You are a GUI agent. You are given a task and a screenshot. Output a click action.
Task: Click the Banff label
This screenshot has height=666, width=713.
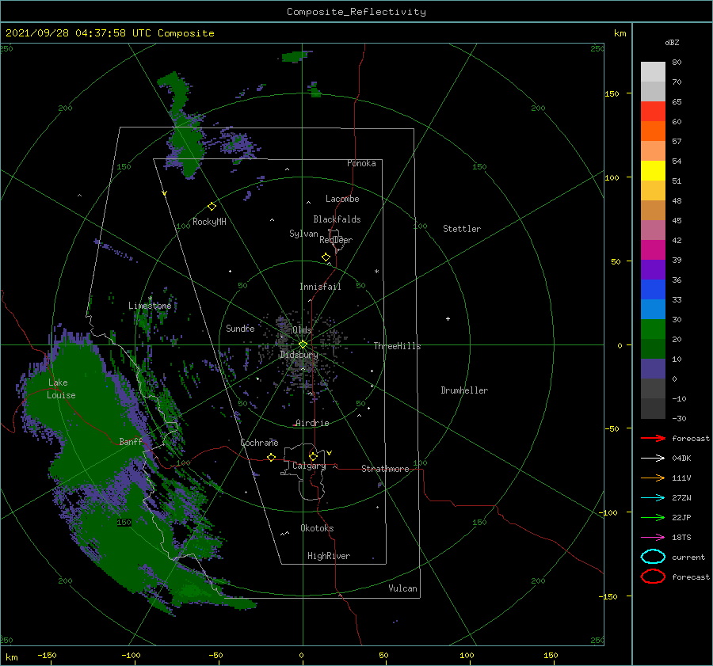[x=131, y=441]
